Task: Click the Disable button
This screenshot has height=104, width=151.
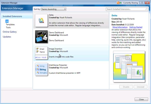Action: point(126,87)
